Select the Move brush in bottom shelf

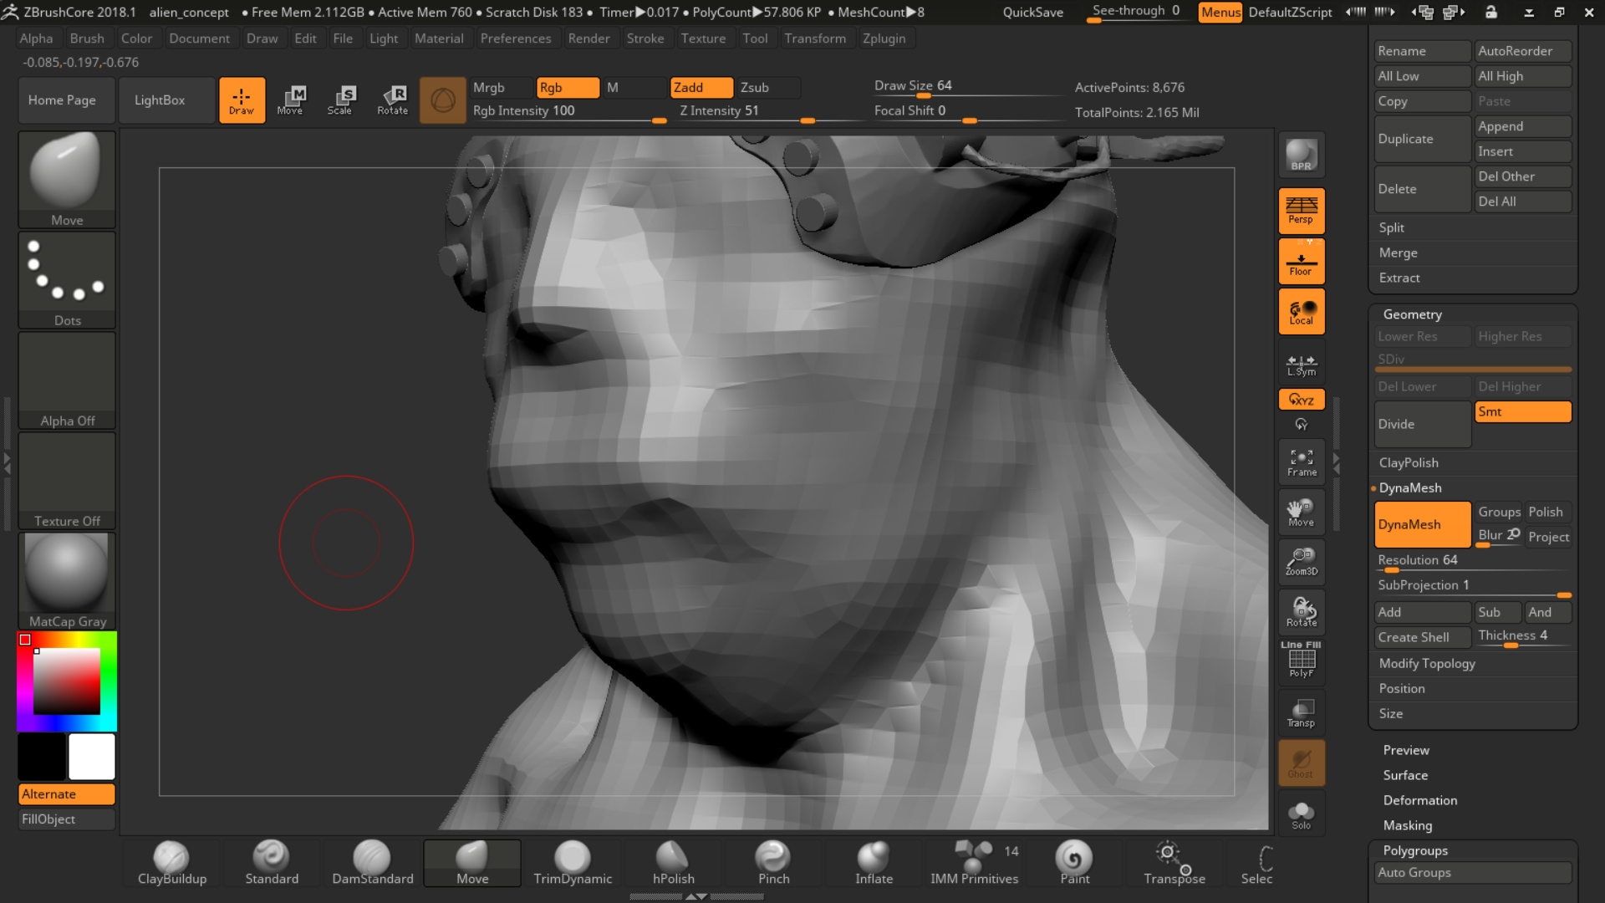click(x=472, y=863)
